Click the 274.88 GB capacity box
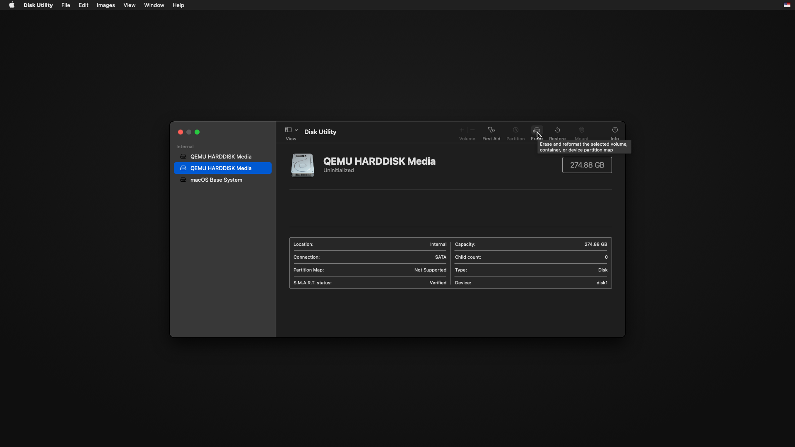 pos(587,165)
